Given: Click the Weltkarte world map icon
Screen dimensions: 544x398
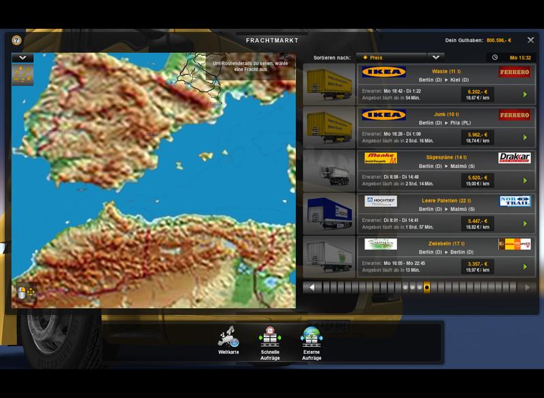Looking at the screenshot, I should coord(228,337).
